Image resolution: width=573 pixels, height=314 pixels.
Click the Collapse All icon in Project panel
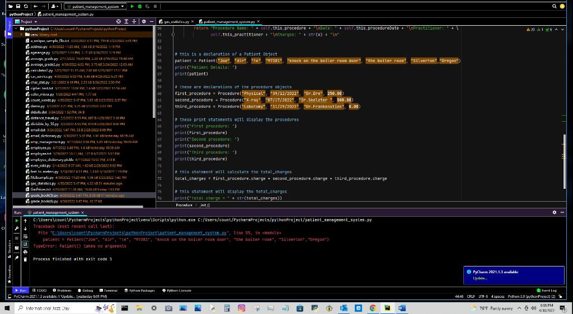(x=135, y=20)
